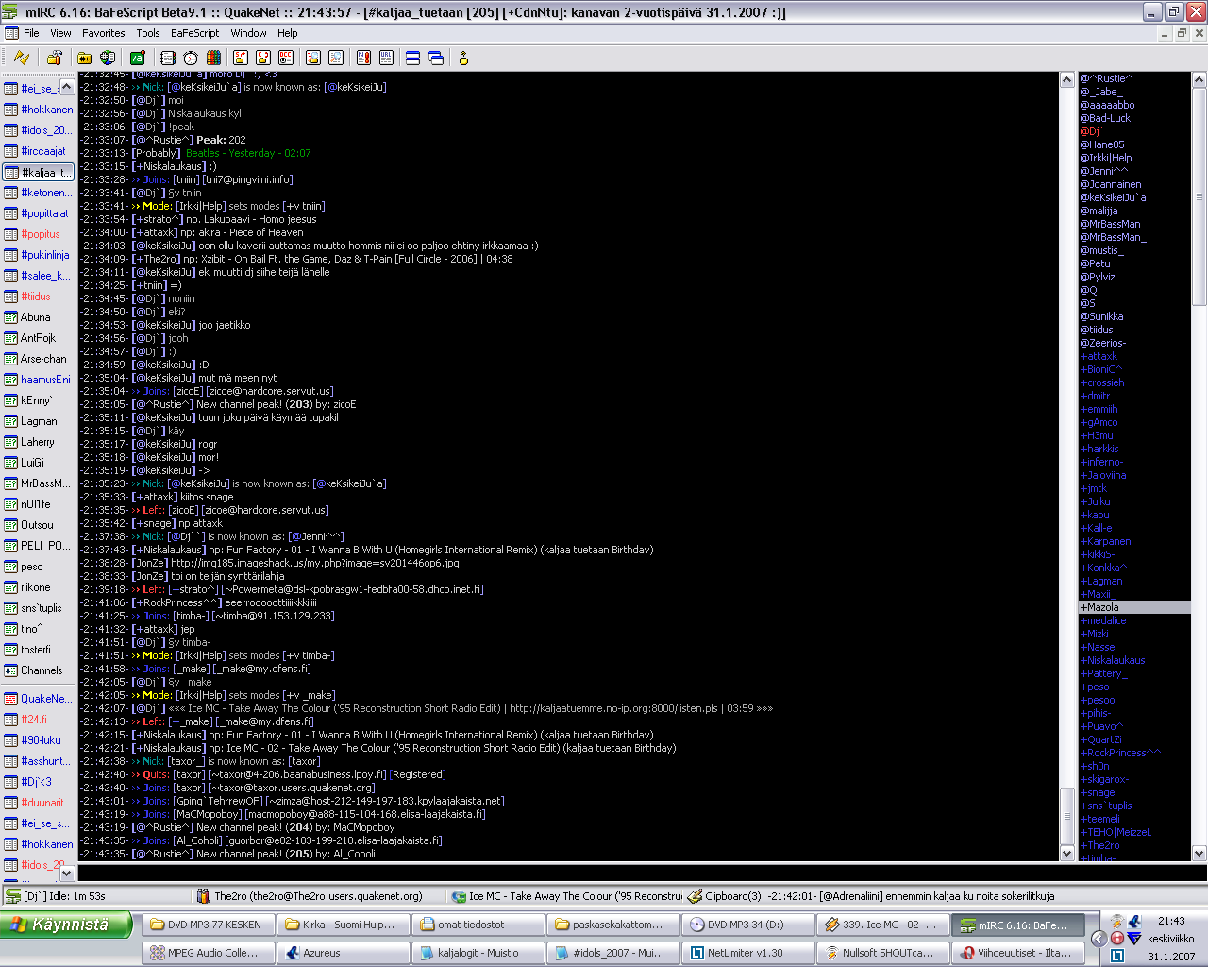Open the Scripts Editor toolbar icon
The height and width of the screenshot is (967, 1208).
click(x=138, y=58)
